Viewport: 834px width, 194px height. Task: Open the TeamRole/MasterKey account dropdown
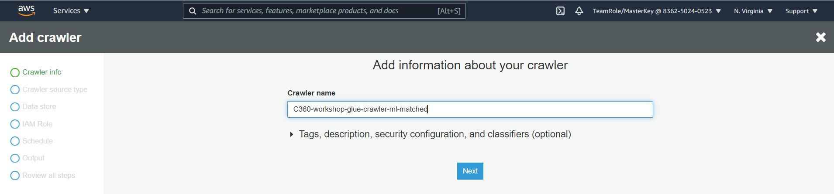pyautogui.click(x=656, y=11)
